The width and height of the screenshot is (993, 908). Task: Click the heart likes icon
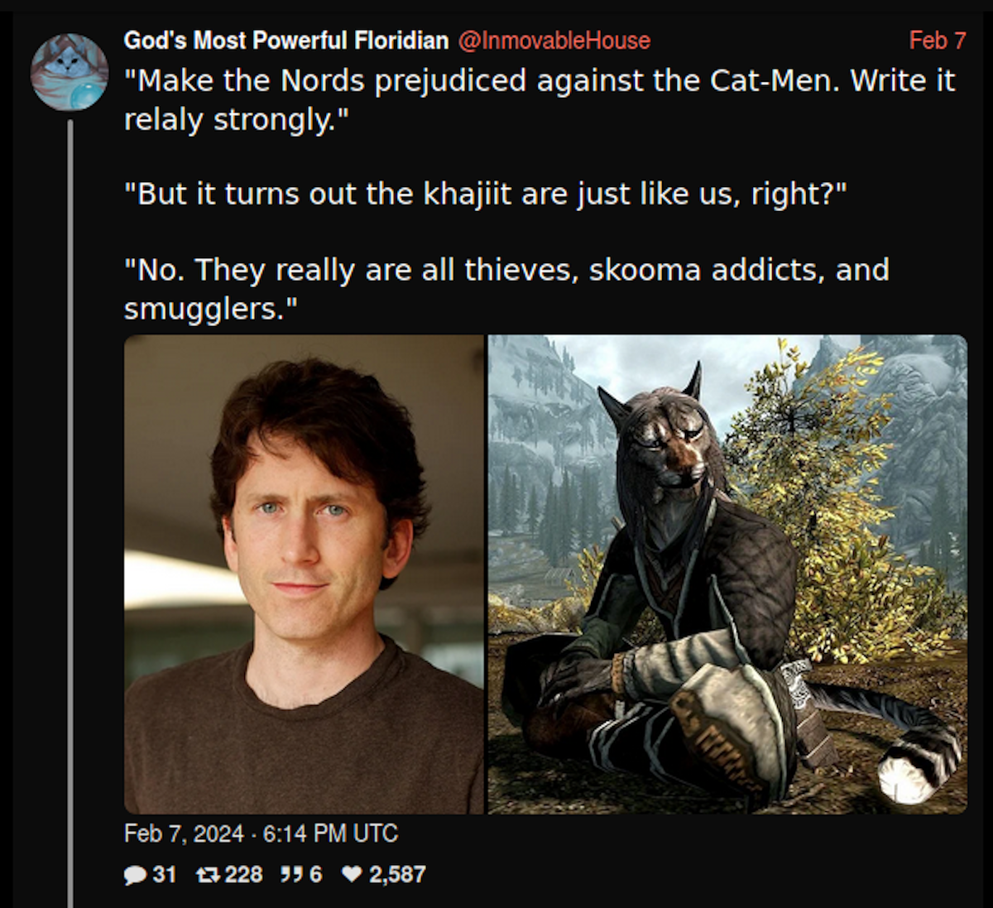pyautogui.click(x=353, y=874)
